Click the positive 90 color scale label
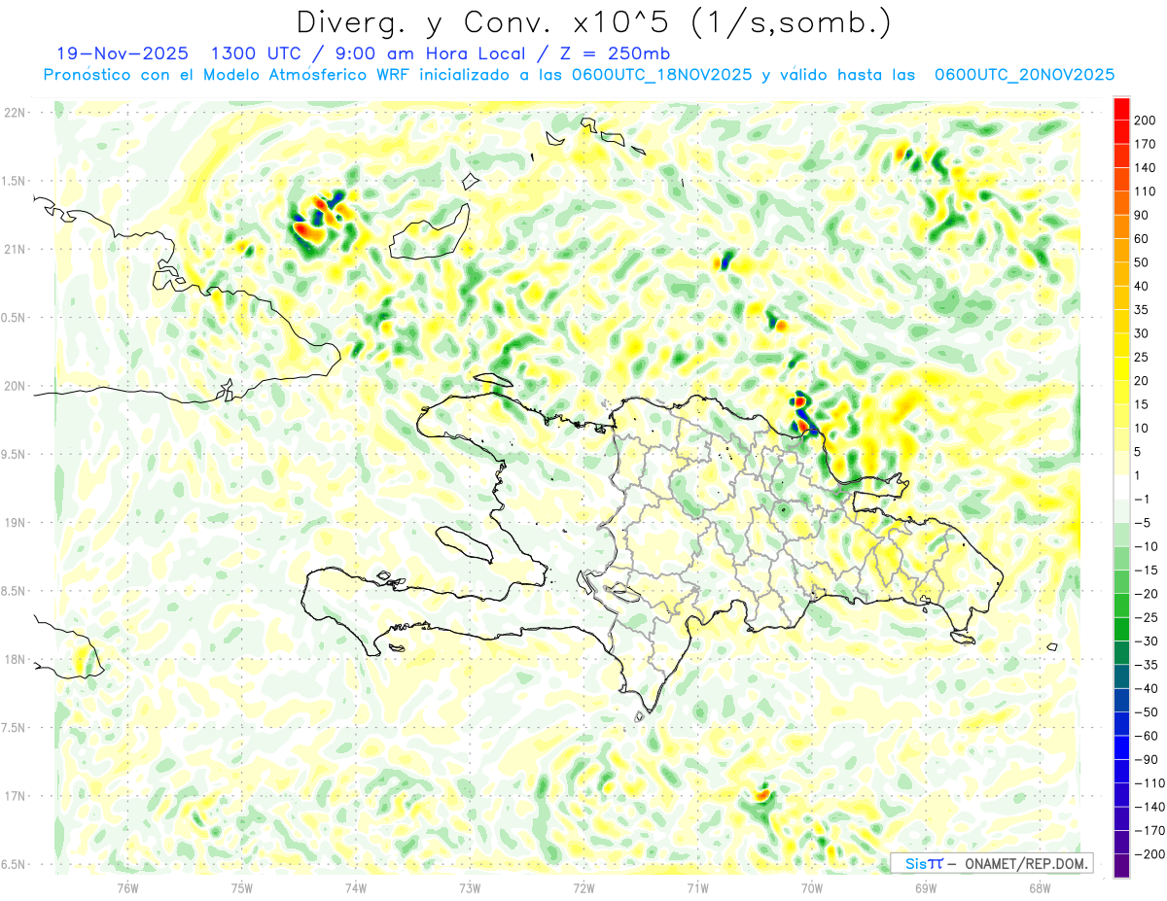Image resolution: width=1167 pixels, height=901 pixels. click(x=1142, y=216)
